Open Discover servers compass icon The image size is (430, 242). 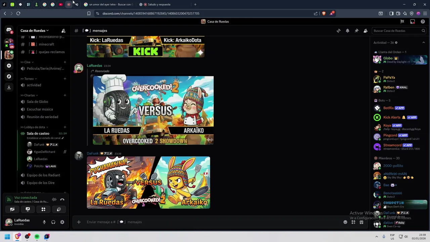[x=9, y=76]
